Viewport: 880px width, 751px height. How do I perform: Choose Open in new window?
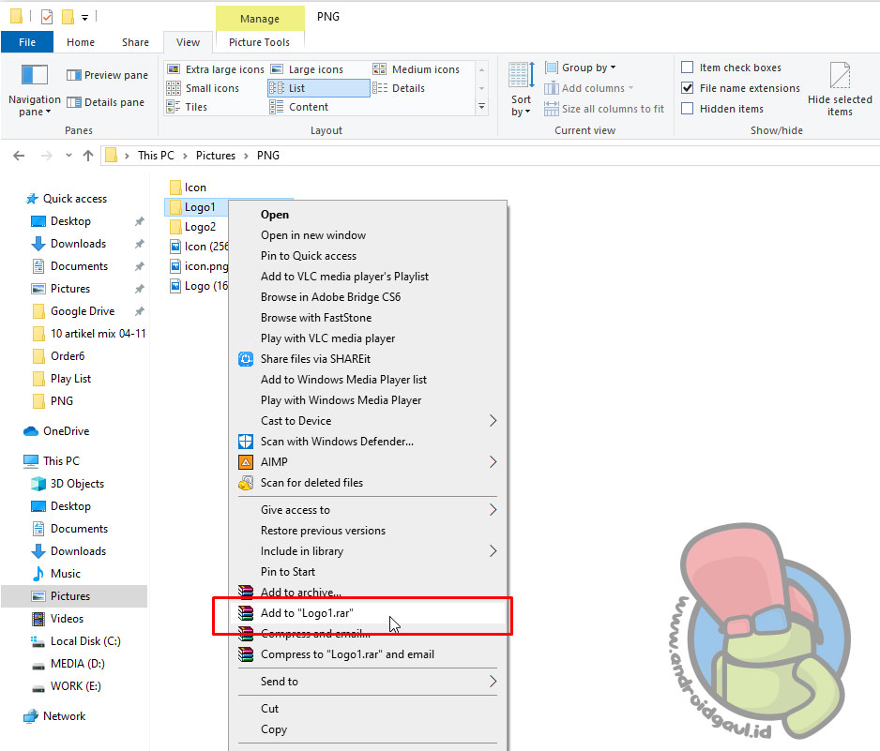[368, 235]
